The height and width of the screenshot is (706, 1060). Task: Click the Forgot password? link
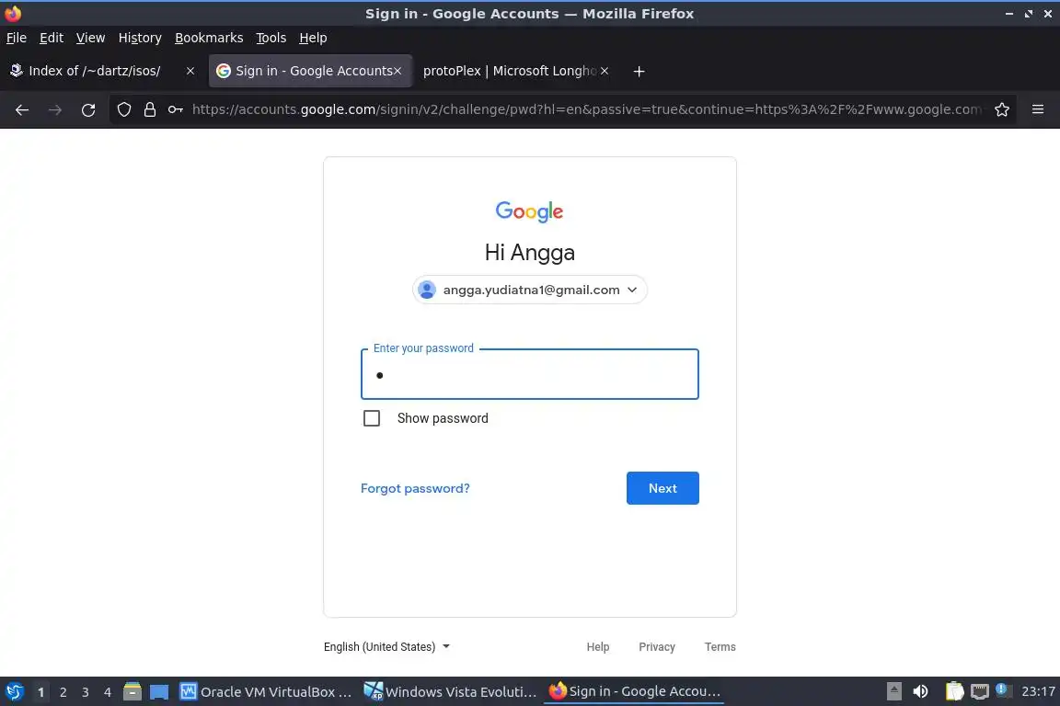415,488
